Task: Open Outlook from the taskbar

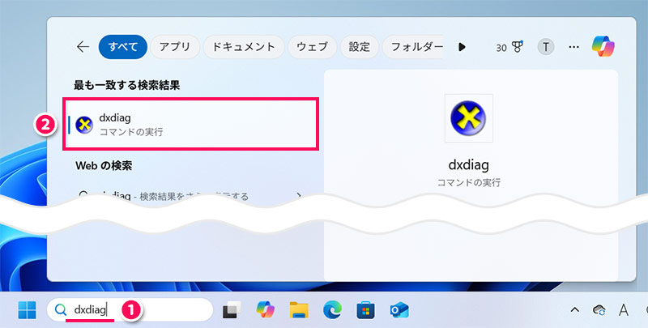Action: pyautogui.click(x=399, y=310)
